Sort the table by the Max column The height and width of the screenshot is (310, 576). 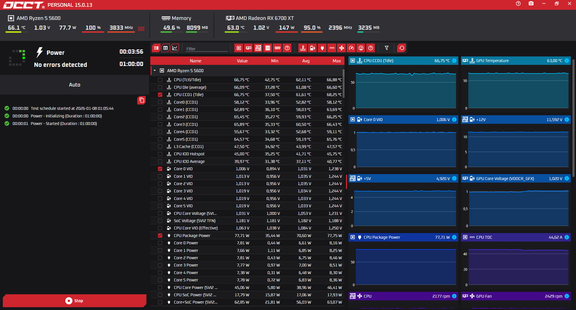337,61
